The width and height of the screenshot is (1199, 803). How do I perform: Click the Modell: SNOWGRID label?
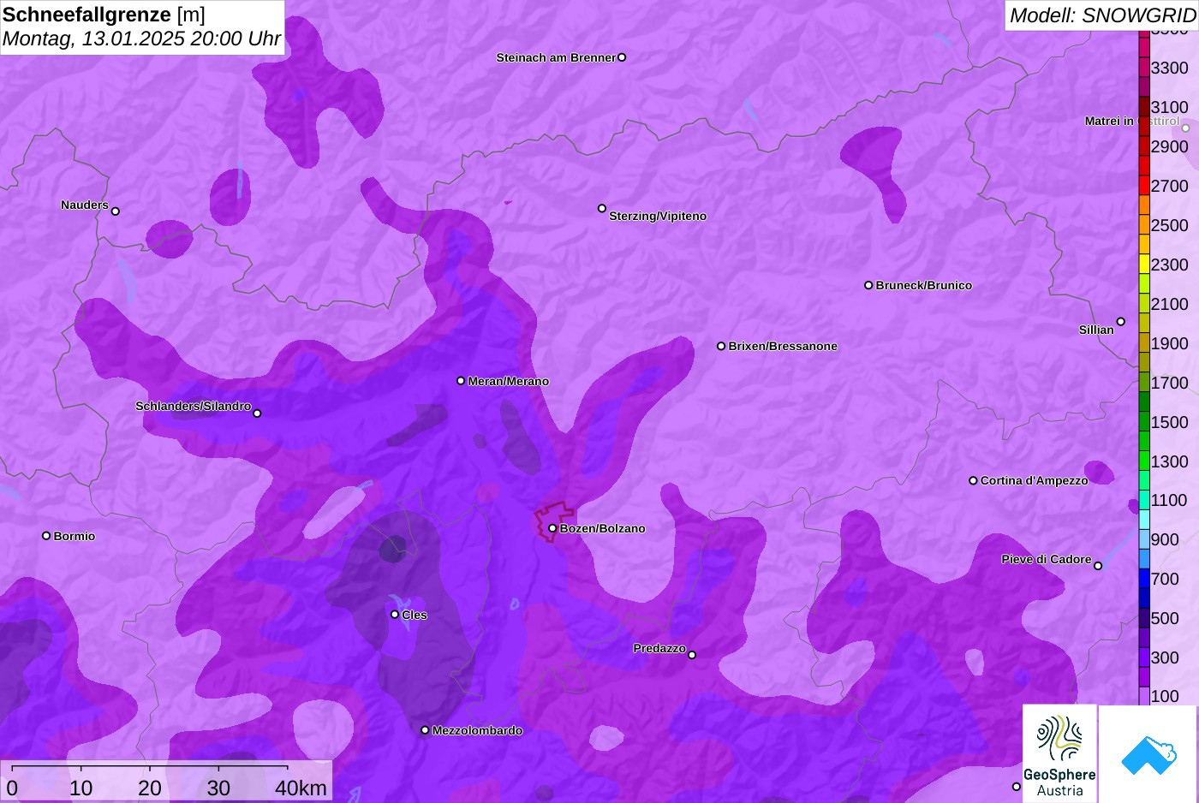coord(1102,15)
